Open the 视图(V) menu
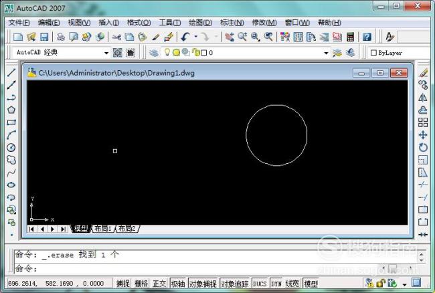Image resolution: width=435 pixels, height=293 pixels. (80, 23)
